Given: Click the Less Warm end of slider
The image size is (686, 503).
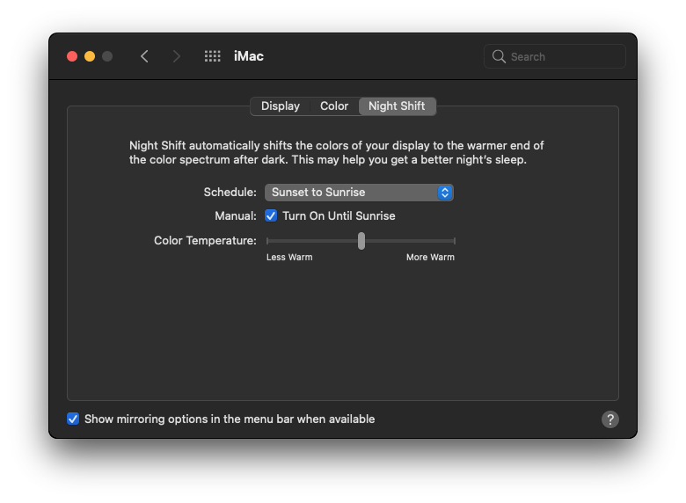Looking at the screenshot, I should pos(268,241).
